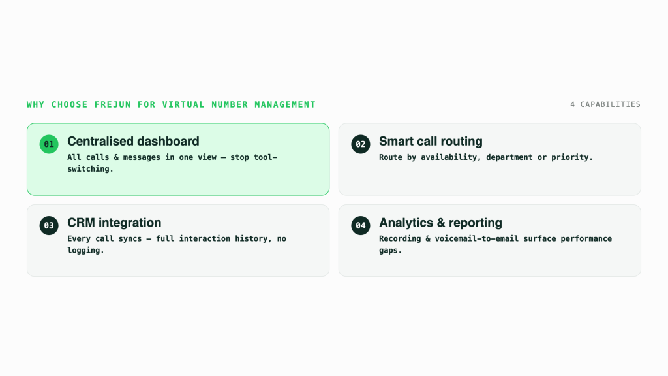Screen dimensions: 668x376
Task: Click the 'Recording & voicemail-to-email' description text
Action: tap(496, 244)
